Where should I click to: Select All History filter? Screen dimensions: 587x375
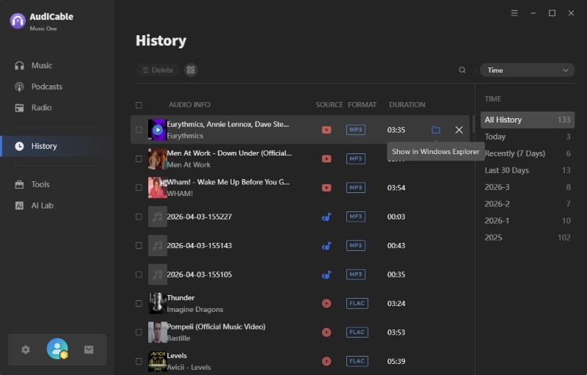[x=527, y=120]
